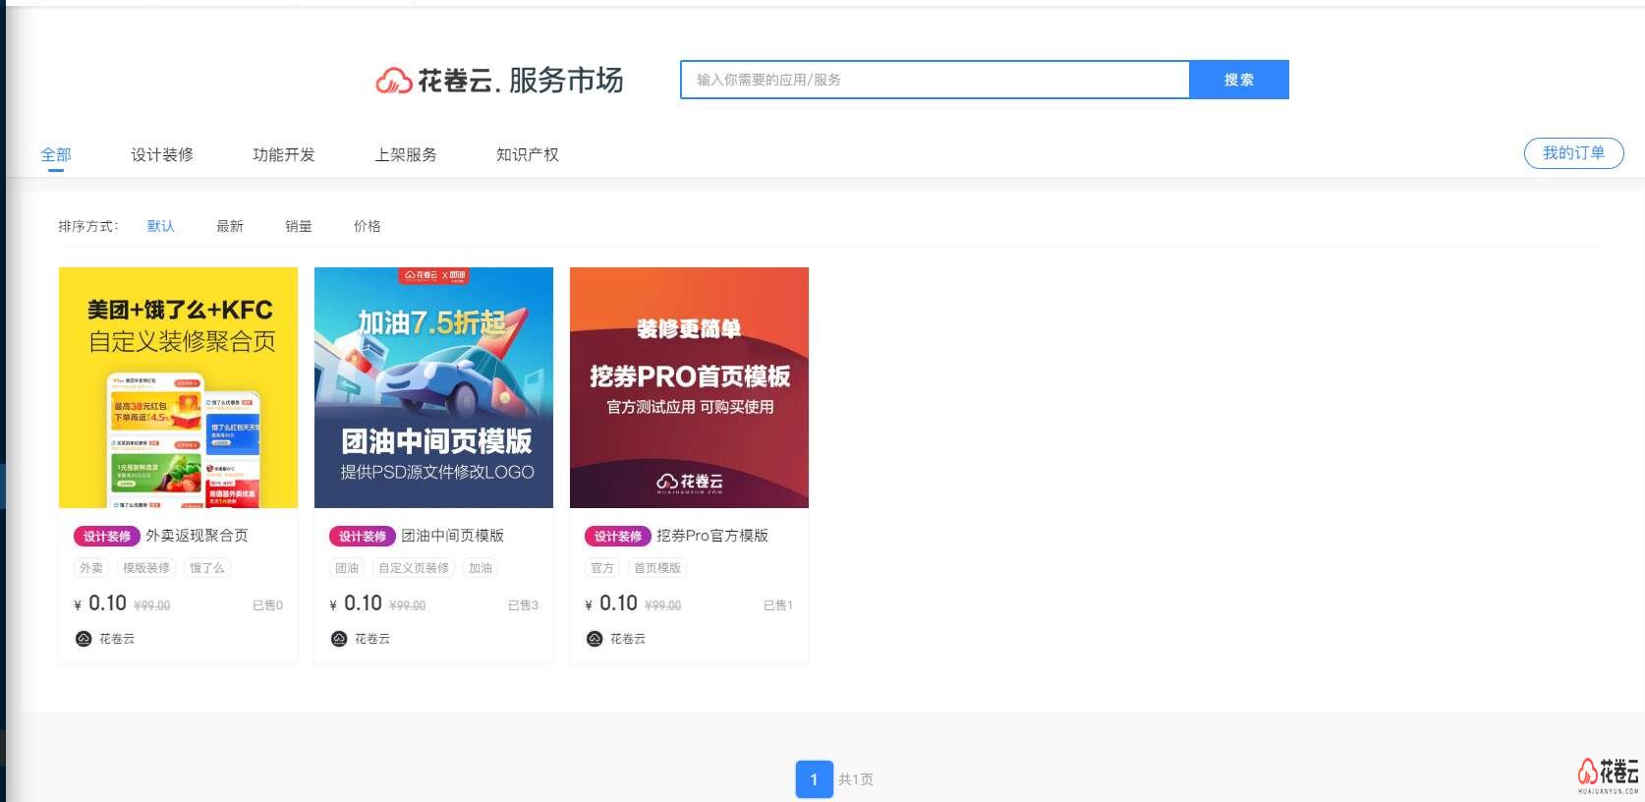Switch to the 知识产权 category tab
The width and height of the screenshot is (1645, 802).
528,154
